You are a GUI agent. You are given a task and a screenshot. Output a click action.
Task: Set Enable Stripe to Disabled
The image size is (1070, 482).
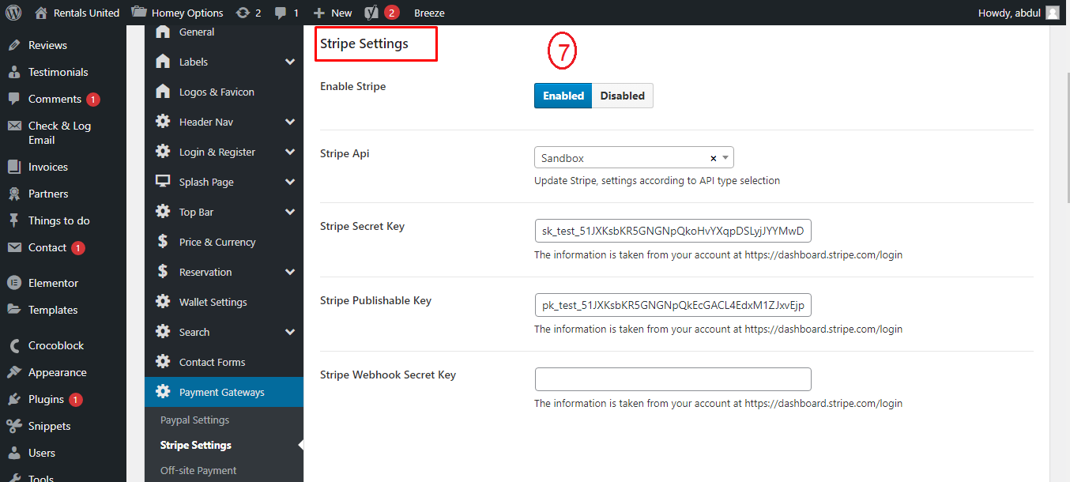click(x=623, y=96)
